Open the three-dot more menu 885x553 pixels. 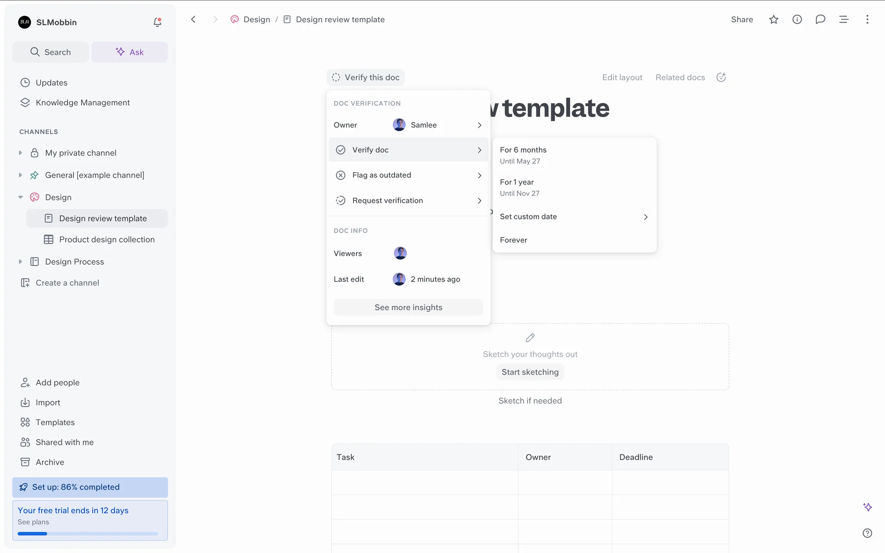867,19
